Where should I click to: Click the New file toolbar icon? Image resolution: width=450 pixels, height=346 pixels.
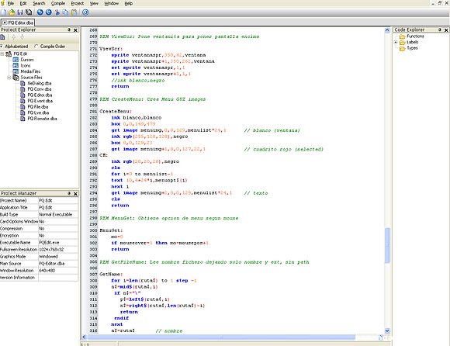[3, 12]
